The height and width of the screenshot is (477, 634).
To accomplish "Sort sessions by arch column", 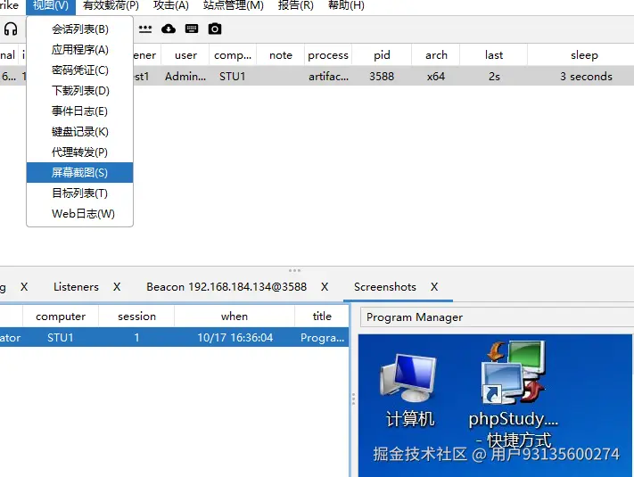I will click(436, 55).
